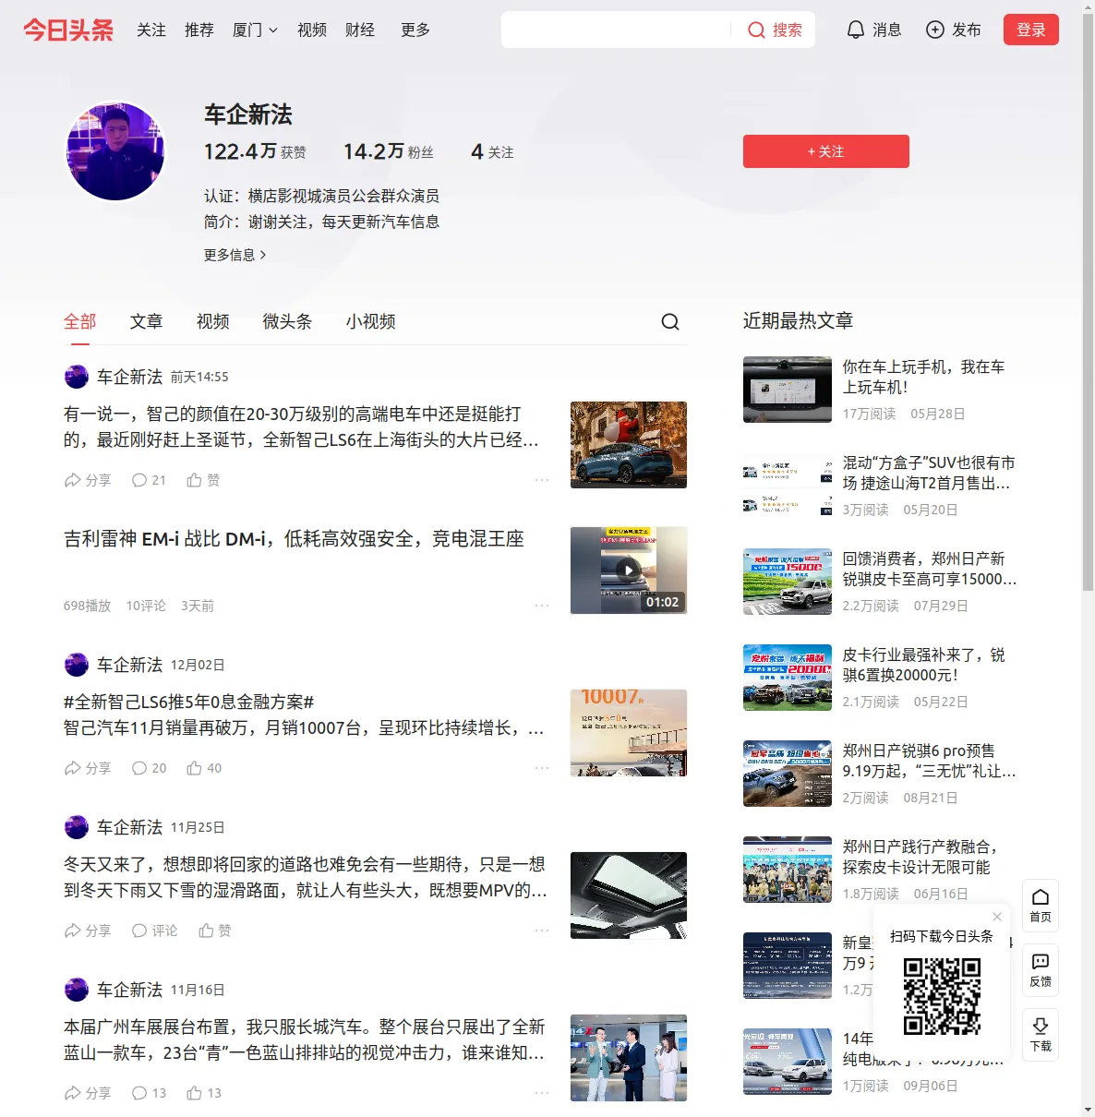Open the sunroof interior thumbnail
This screenshot has height=1117, width=1095.
629,895
